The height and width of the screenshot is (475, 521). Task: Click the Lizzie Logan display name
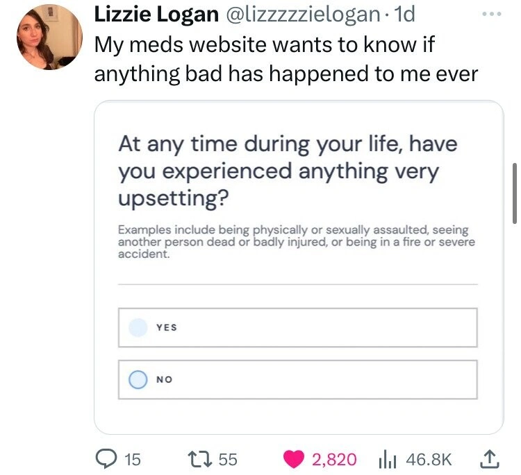pos(154,15)
